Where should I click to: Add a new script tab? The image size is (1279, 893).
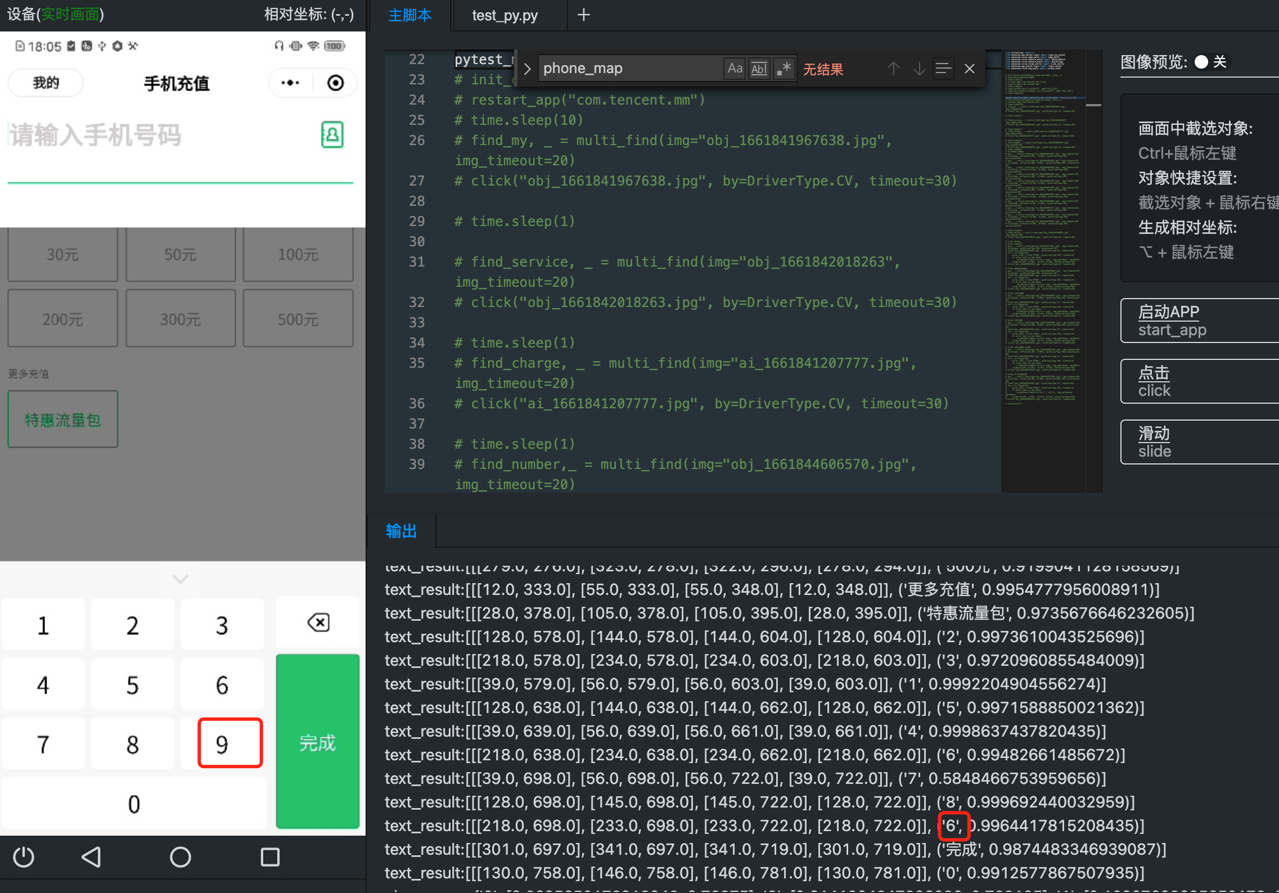coord(584,15)
